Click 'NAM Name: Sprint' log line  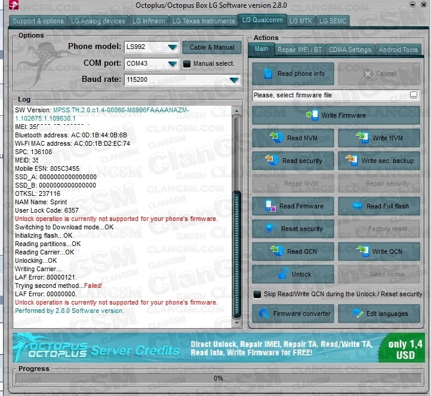click(41, 202)
